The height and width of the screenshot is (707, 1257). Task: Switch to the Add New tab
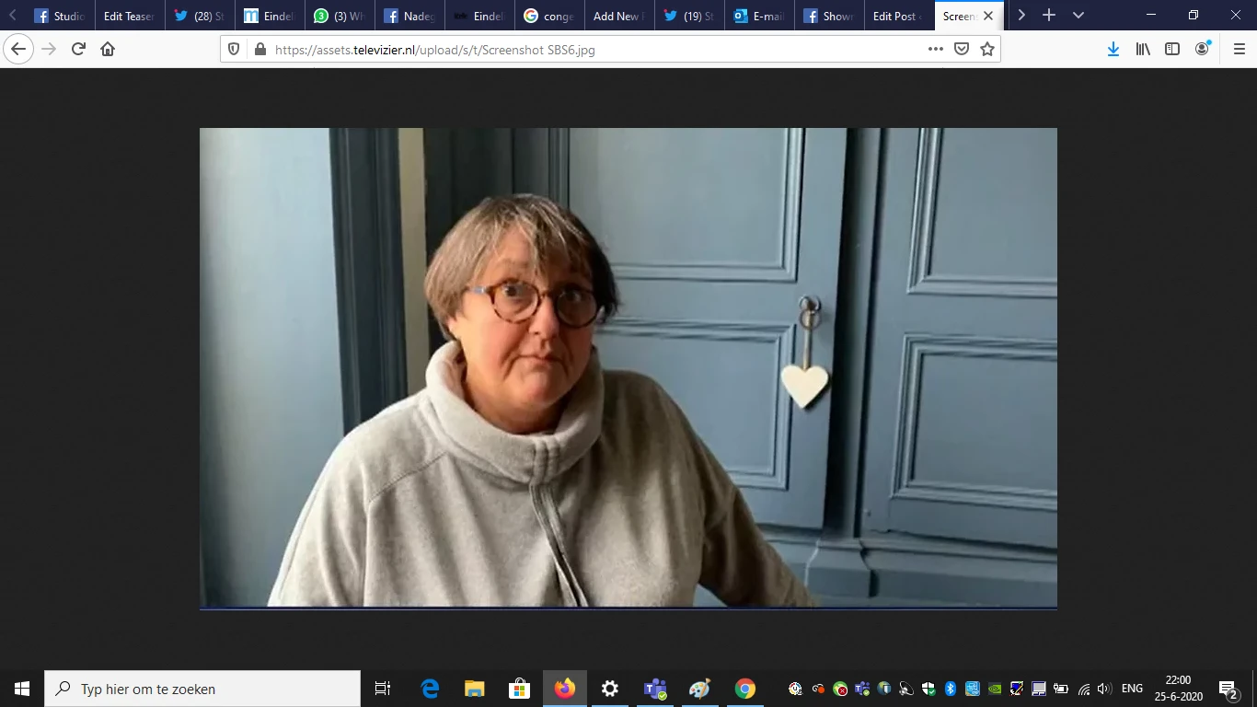(616, 16)
